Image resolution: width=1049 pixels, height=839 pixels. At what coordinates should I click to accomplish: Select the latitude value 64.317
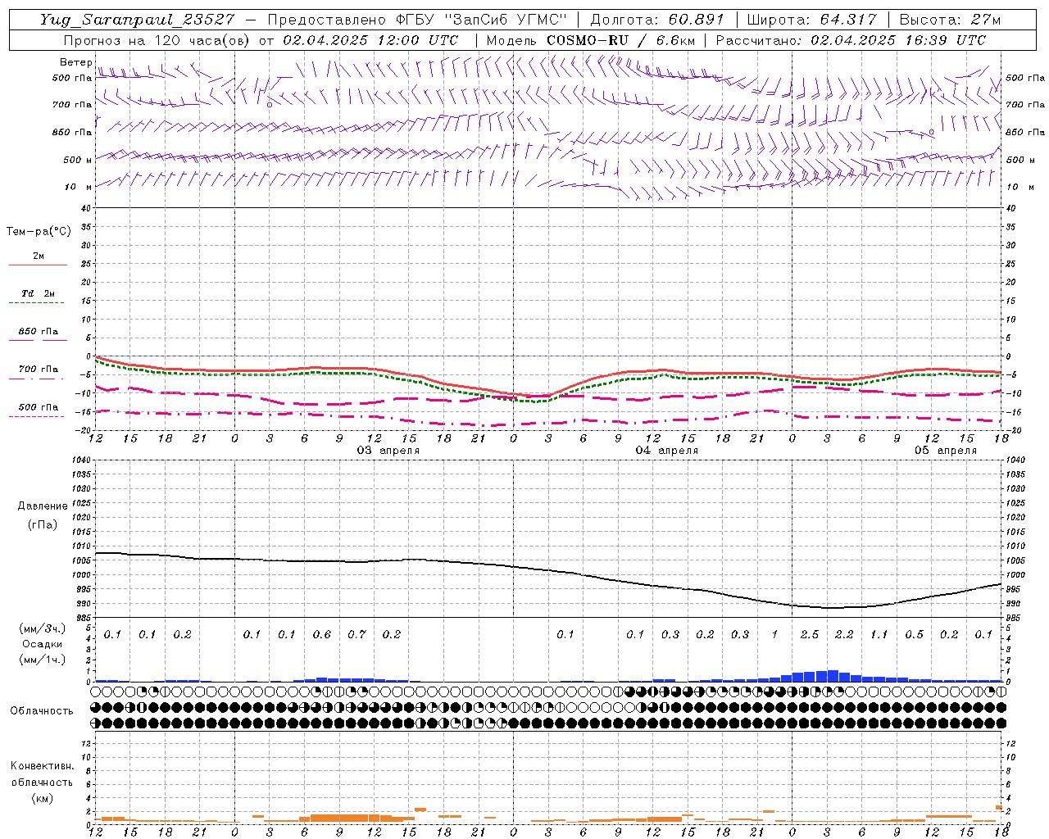848,20
